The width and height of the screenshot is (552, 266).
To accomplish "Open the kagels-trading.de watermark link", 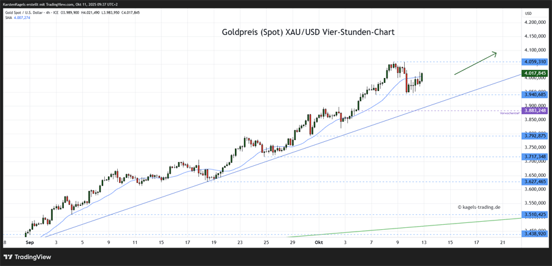I will click(x=480, y=207).
